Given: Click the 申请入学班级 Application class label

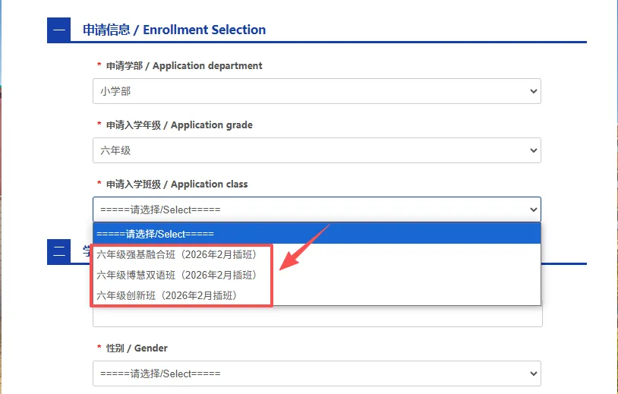Looking at the screenshot, I should (177, 184).
